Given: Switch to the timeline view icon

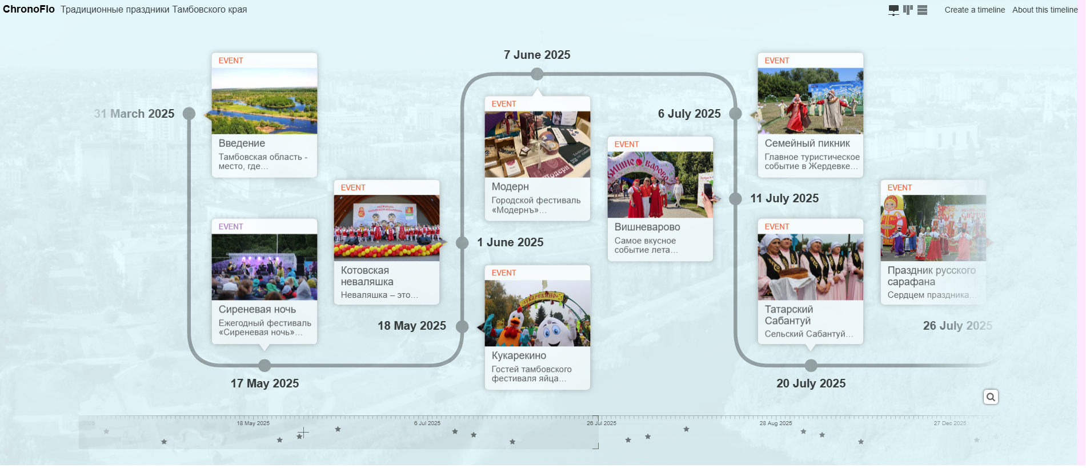Looking at the screenshot, I should click(893, 10).
